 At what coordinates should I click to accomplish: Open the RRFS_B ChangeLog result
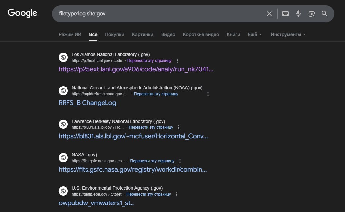pos(87,103)
